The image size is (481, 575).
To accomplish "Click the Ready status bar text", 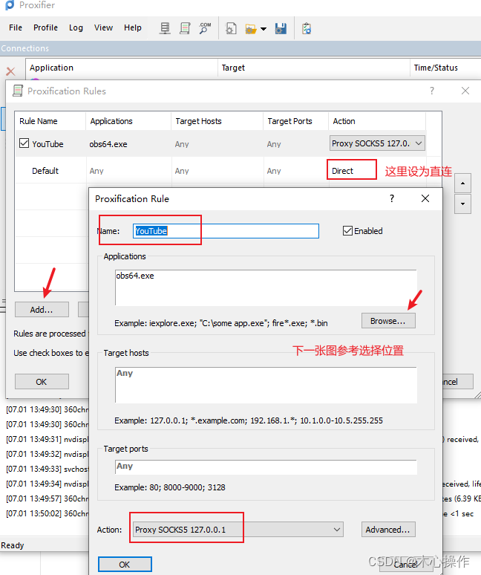I will click(x=13, y=545).
